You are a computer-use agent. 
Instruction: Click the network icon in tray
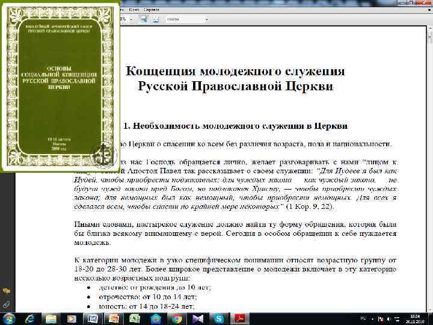(397, 319)
